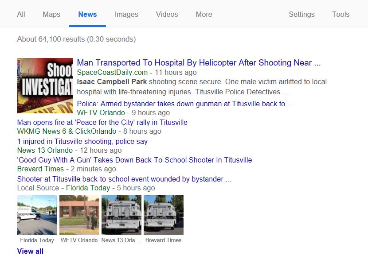Image resolution: width=368 pixels, height=263 pixels.
Task: Click the 'About 64,100 results' stats text
Action: click(77, 39)
